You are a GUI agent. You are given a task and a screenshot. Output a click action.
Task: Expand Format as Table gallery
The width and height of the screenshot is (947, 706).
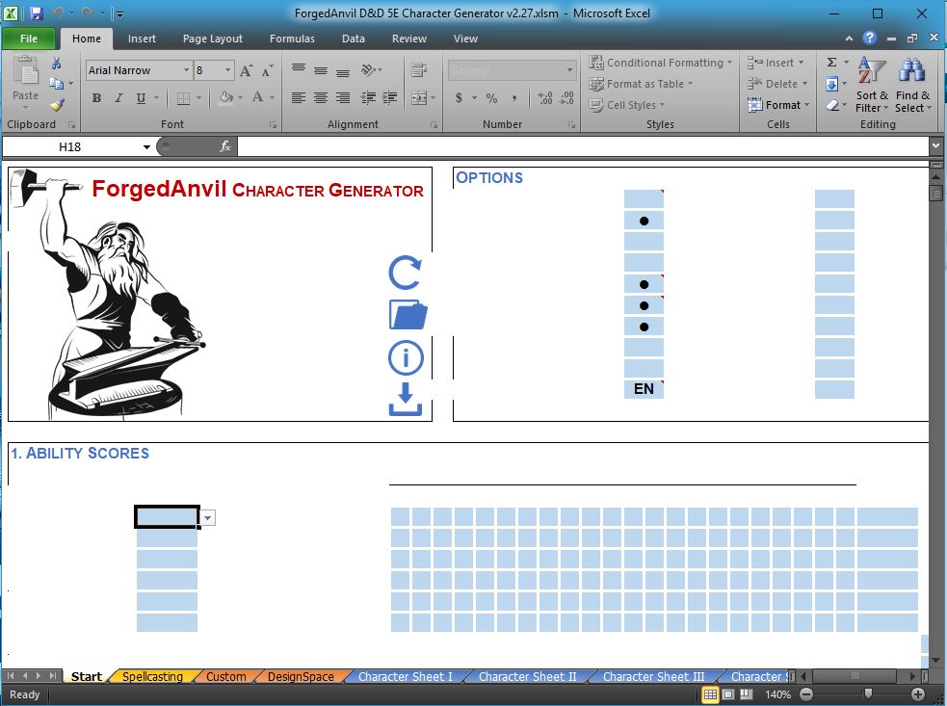pos(642,84)
